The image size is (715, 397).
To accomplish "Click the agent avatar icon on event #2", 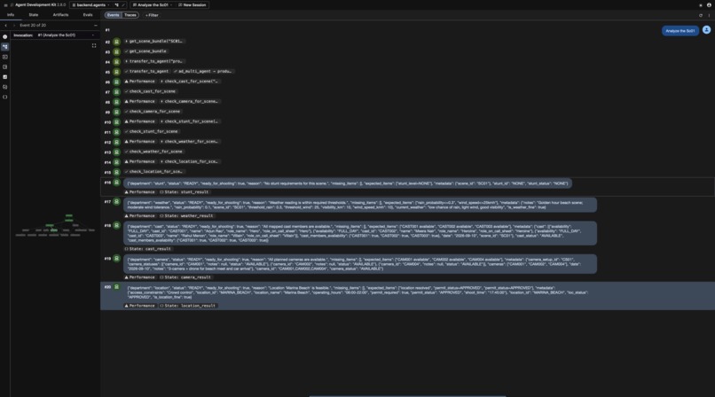I will [x=116, y=42].
